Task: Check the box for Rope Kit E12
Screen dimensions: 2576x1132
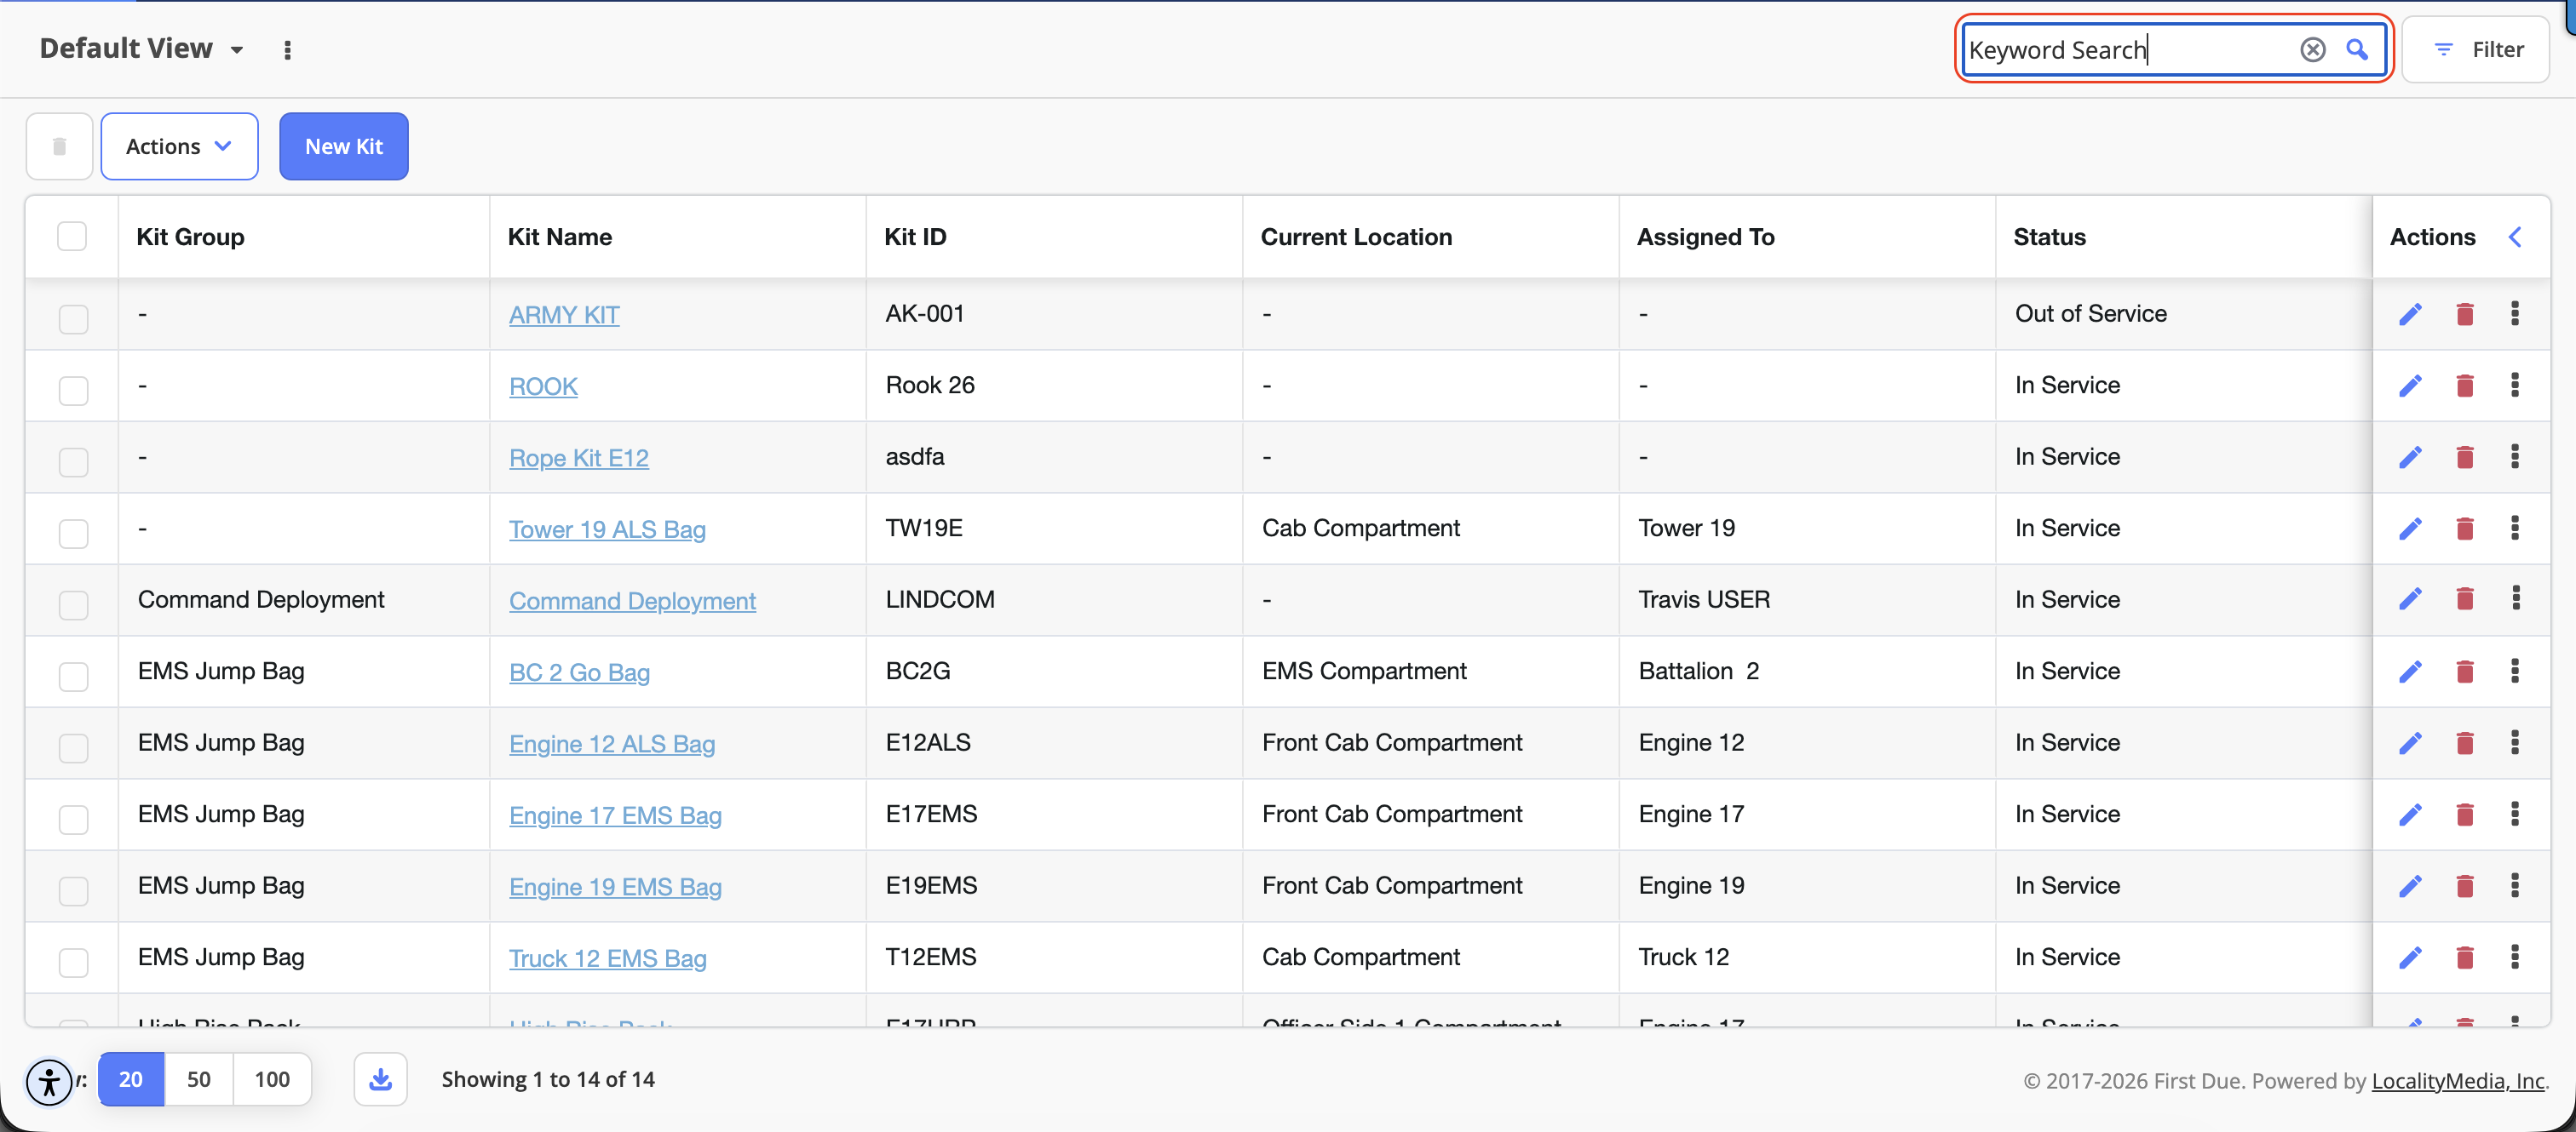Action: point(73,461)
